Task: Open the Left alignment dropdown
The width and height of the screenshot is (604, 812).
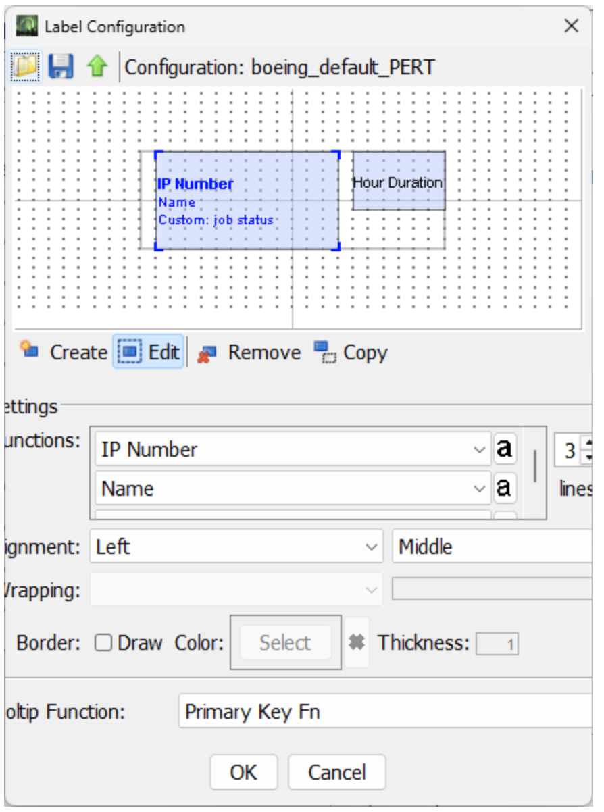Action: pyautogui.click(x=236, y=547)
